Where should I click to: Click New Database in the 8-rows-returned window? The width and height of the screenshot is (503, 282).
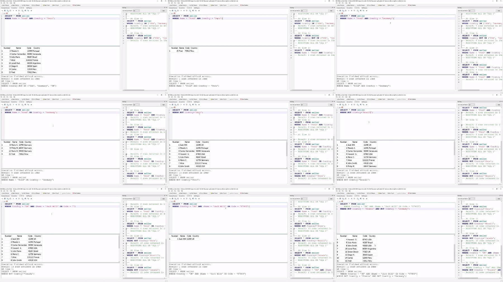tap(5, 5)
